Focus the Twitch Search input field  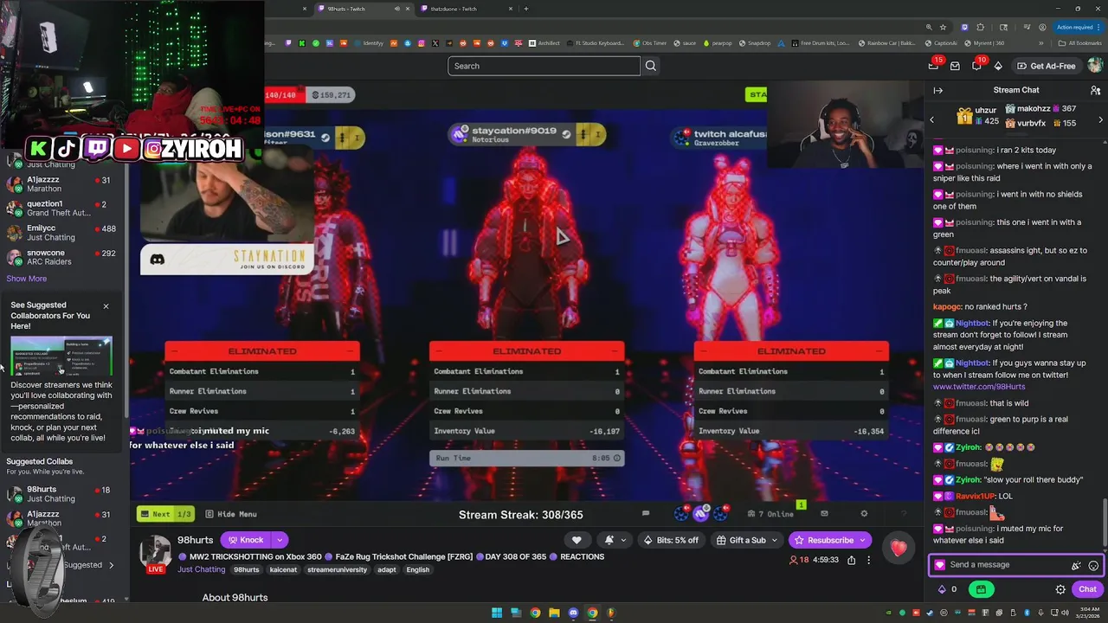(x=544, y=66)
